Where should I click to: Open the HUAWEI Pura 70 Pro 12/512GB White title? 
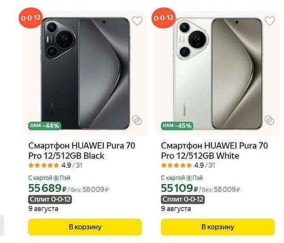click(214, 151)
